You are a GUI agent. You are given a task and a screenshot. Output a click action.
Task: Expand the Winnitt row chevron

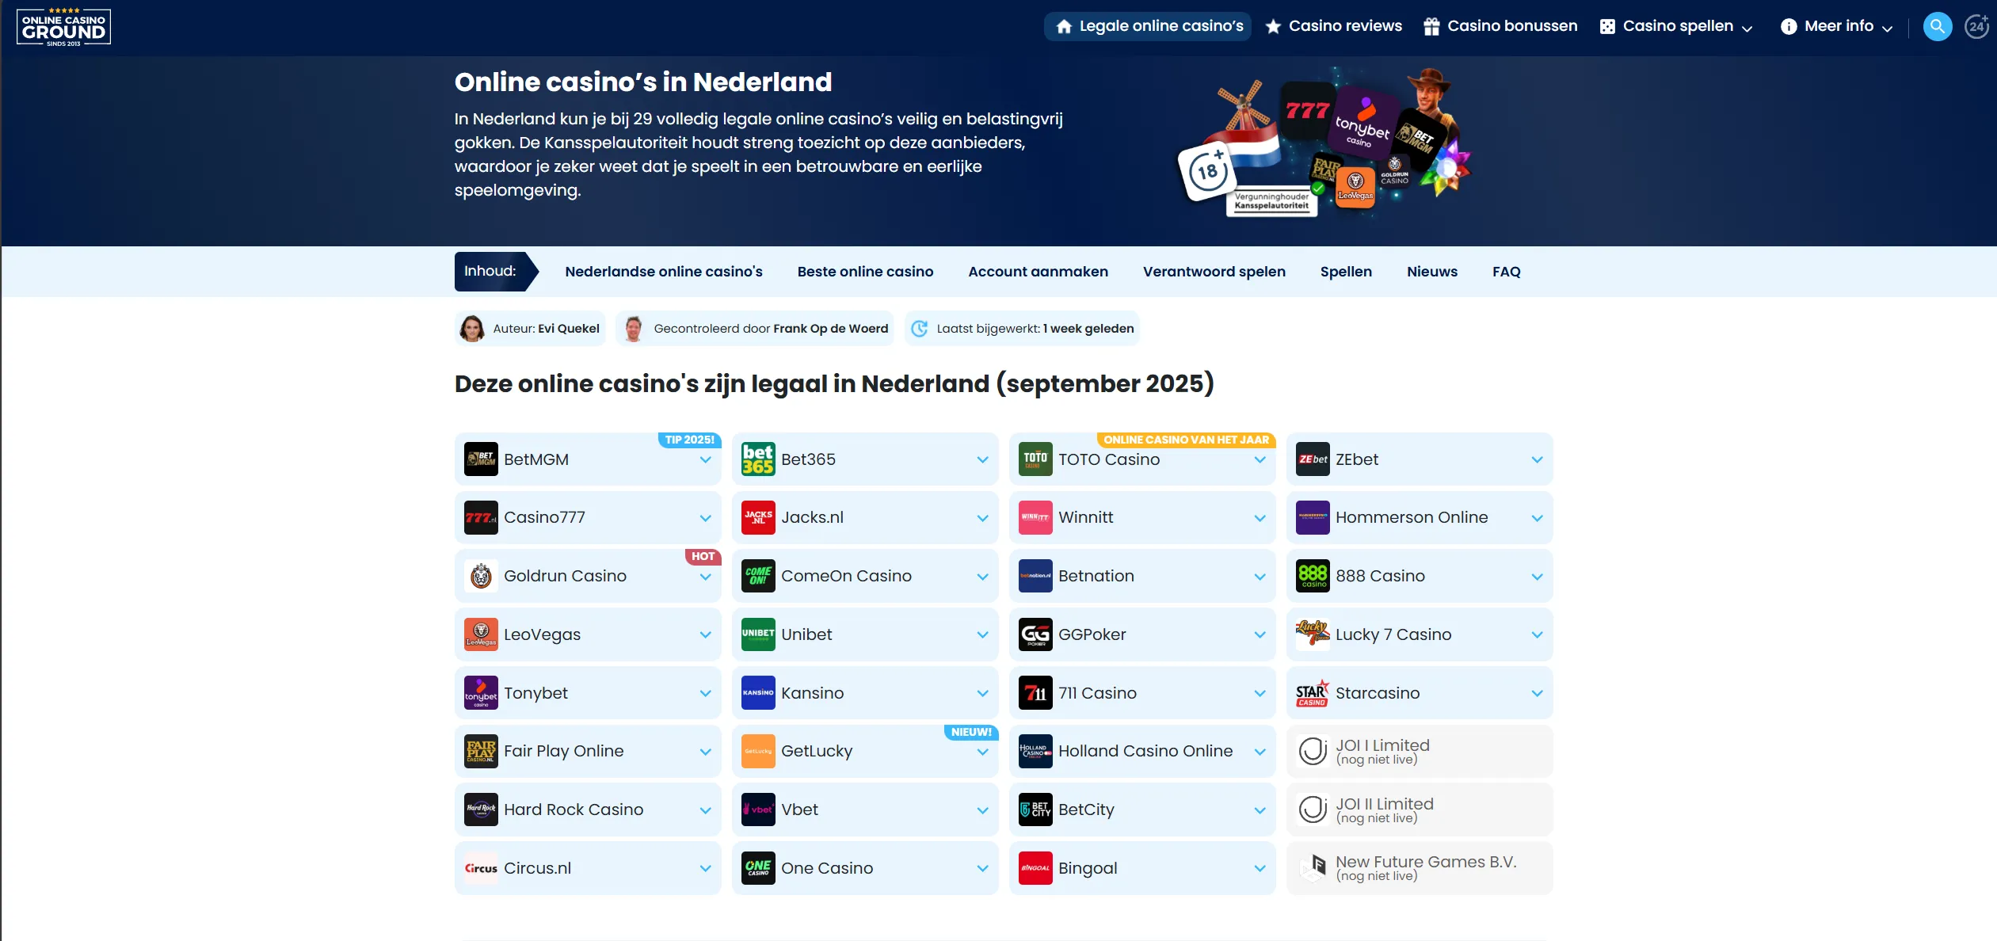pyautogui.click(x=1260, y=518)
